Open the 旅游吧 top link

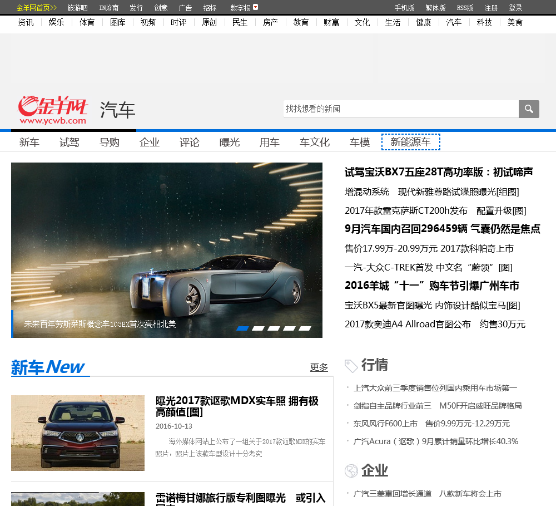pyautogui.click(x=78, y=8)
